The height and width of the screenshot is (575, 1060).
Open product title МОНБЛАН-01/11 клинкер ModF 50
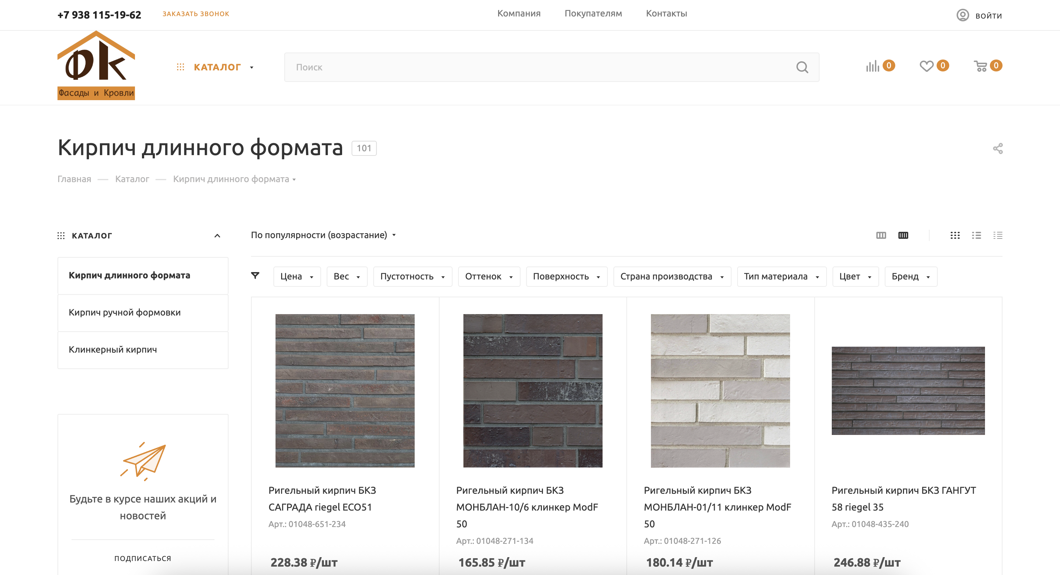pyautogui.click(x=717, y=507)
